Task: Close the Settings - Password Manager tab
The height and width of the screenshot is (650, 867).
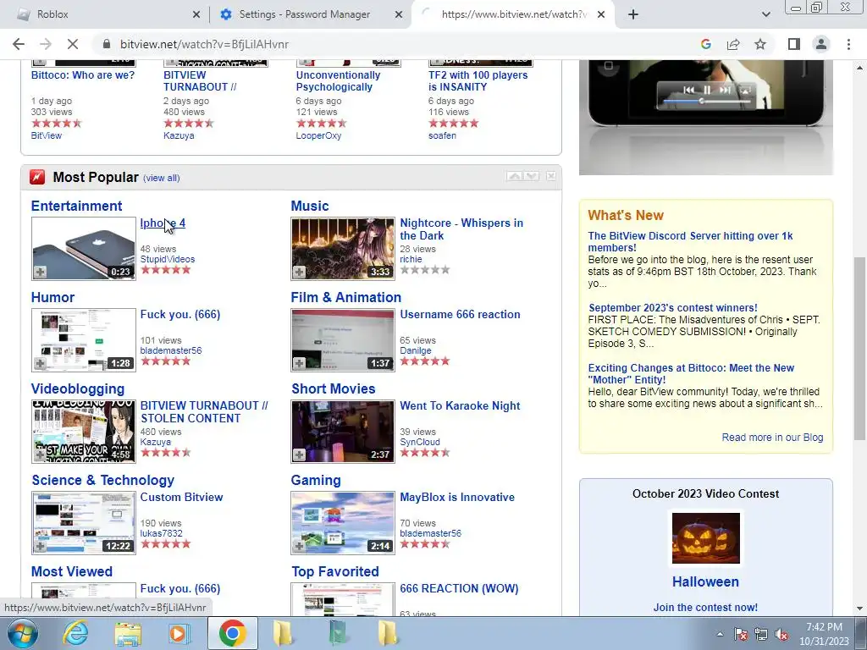Action: (x=399, y=14)
